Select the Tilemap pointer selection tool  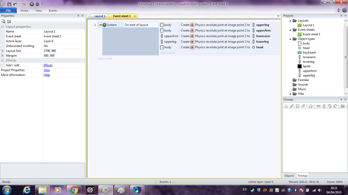pyautogui.click(x=286, y=106)
